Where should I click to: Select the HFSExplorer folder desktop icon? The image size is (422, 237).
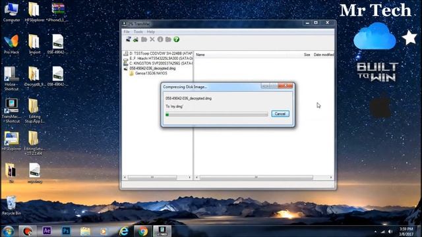click(34, 13)
